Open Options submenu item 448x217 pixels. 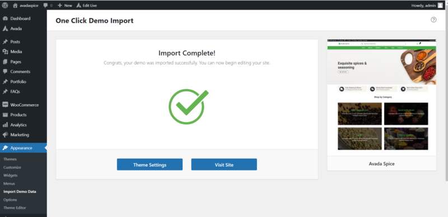pos(10,200)
